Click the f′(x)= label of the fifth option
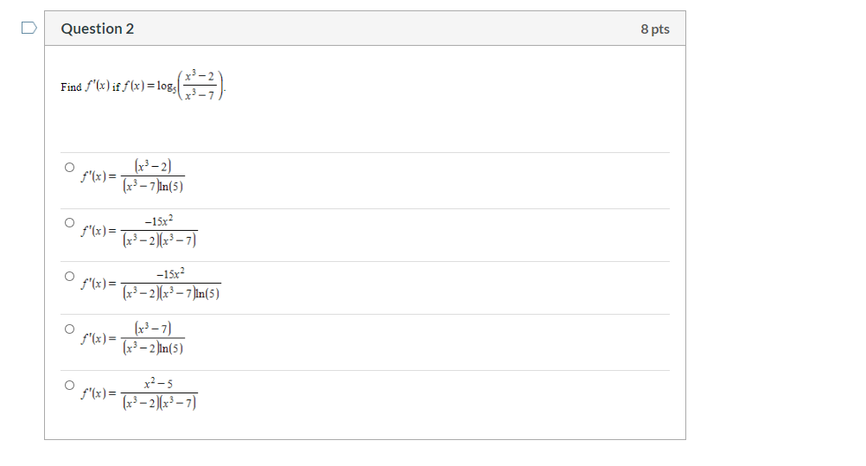Screen dimensions: 866x466 pyautogui.click(x=99, y=393)
